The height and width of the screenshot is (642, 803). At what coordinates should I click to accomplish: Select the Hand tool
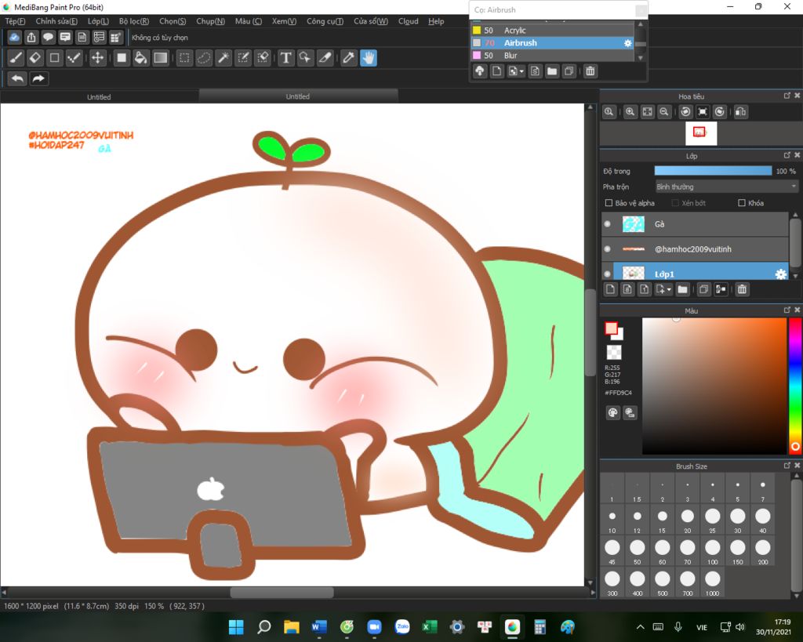tap(369, 58)
